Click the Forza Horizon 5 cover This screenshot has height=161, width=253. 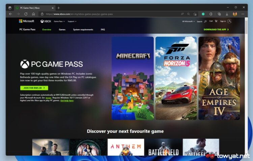pos(176,78)
